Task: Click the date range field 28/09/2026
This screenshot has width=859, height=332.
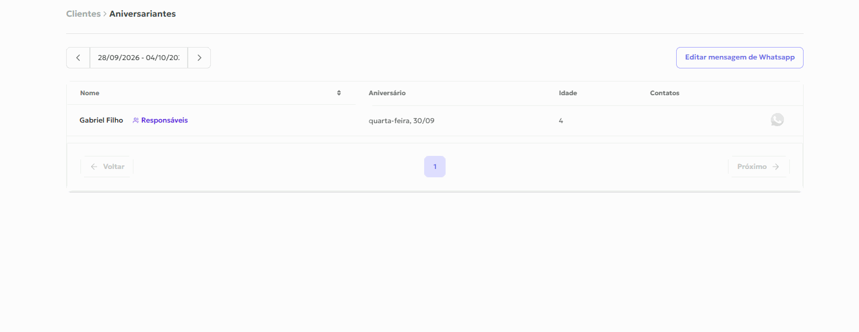Action: pyautogui.click(x=139, y=58)
